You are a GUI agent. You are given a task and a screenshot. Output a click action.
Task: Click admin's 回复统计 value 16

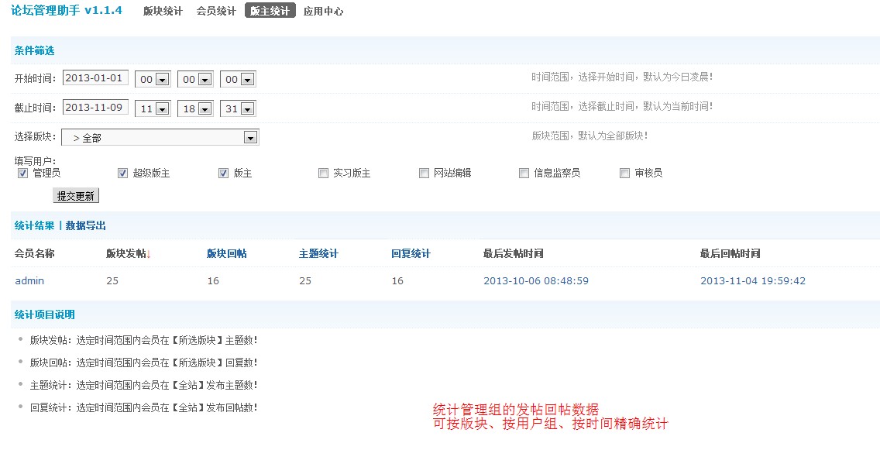[397, 280]
